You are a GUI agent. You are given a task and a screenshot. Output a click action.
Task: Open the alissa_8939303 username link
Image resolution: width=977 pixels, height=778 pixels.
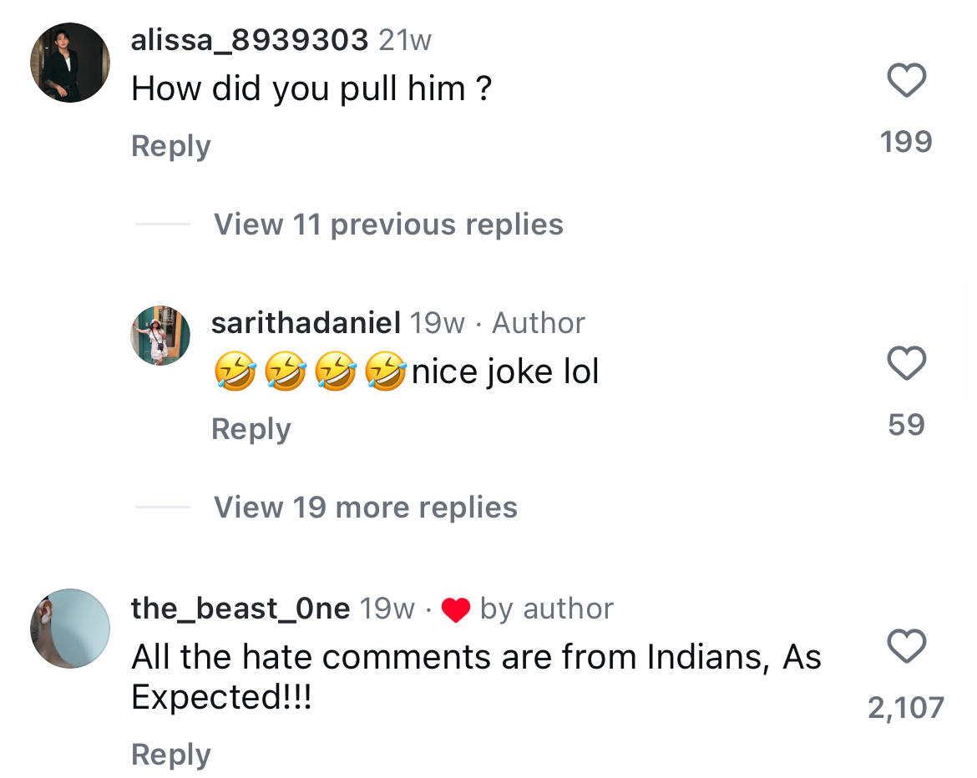click(250, 40)
